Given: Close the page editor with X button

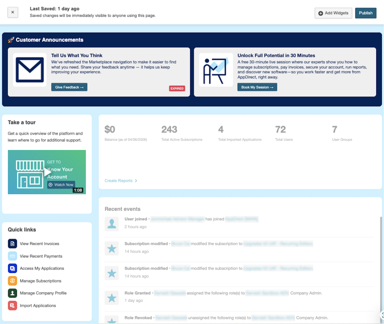Looking at the screenshot, I should (x=13, y=12).
